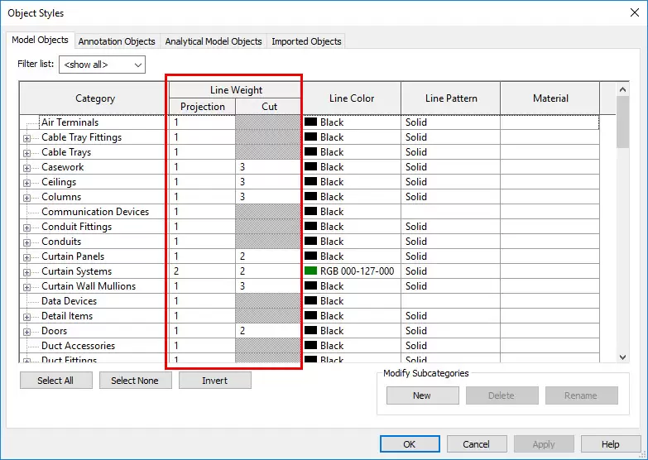
Task: Expand the Casework tree node
Action: pyautogui.click(x=26, y=168)
